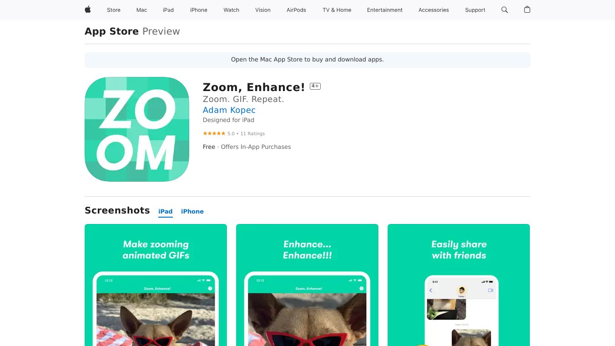Open the Store menu

(114, 10)
